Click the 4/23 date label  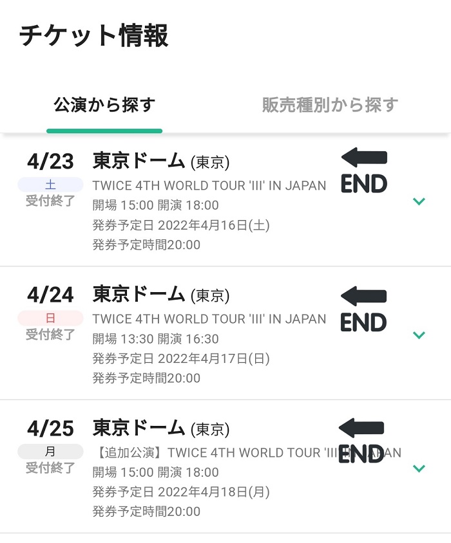coord(51,161)
